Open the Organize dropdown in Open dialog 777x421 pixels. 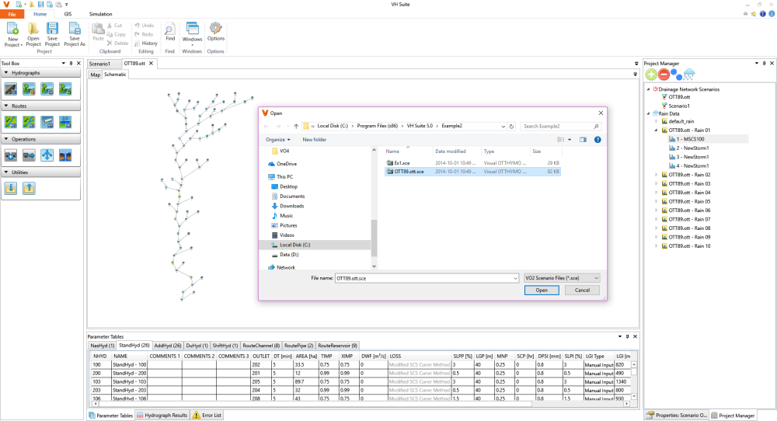[277, 140]
